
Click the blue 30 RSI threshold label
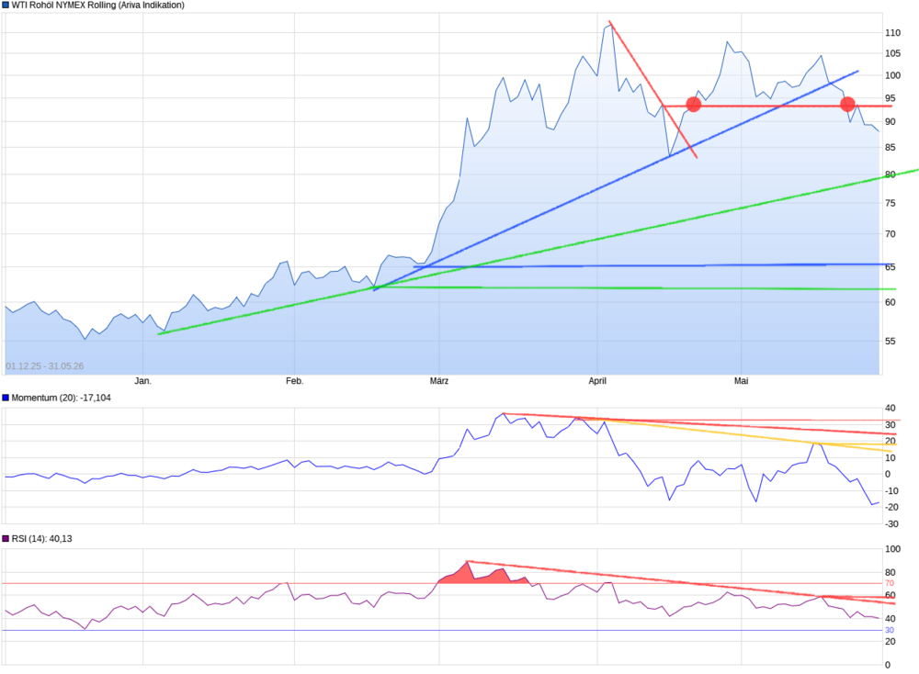(x=890, y=631)
